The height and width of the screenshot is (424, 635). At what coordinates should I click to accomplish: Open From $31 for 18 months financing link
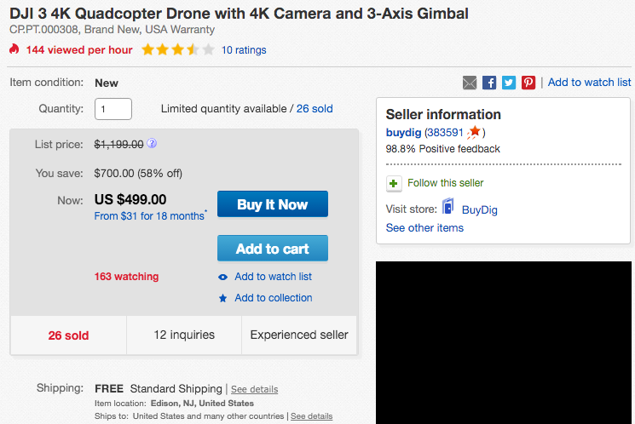pyautogui.click(x=149, y=216)
